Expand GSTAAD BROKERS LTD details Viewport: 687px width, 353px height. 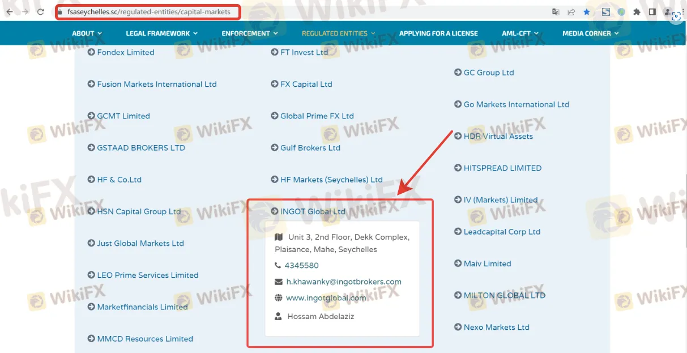pyautogui.click(x=141, y=147)
